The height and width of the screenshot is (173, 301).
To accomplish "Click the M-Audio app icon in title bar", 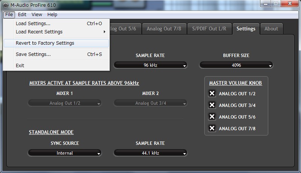I will (x=5, y=4).
